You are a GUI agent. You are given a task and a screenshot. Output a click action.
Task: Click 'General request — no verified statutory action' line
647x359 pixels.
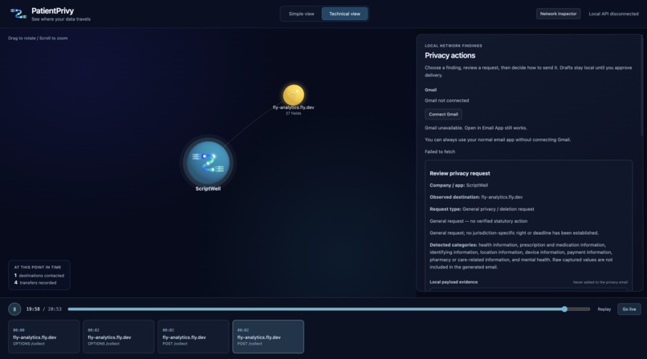click(478, 221)
